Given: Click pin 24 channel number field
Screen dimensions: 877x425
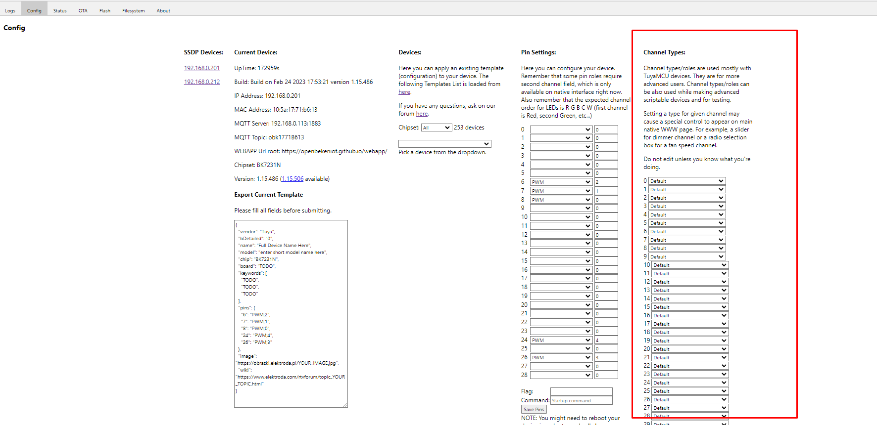Looking at the screenshot, I should pyautogui.click(x=606, y=340).
